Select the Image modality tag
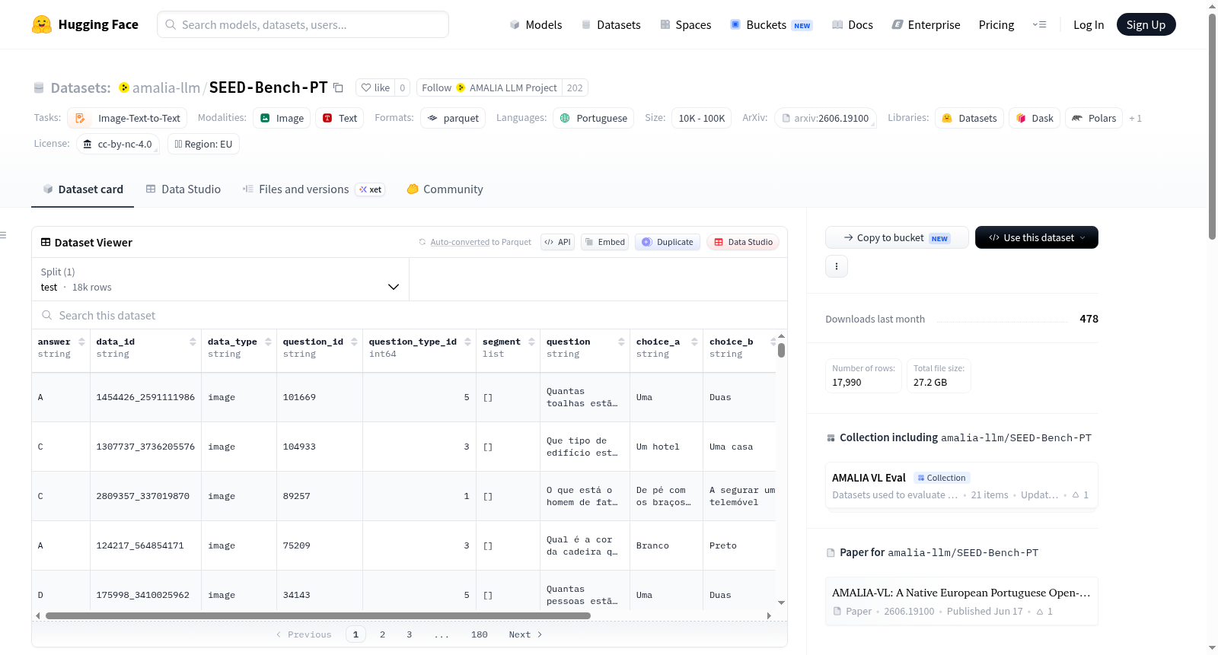 point(282,118)
